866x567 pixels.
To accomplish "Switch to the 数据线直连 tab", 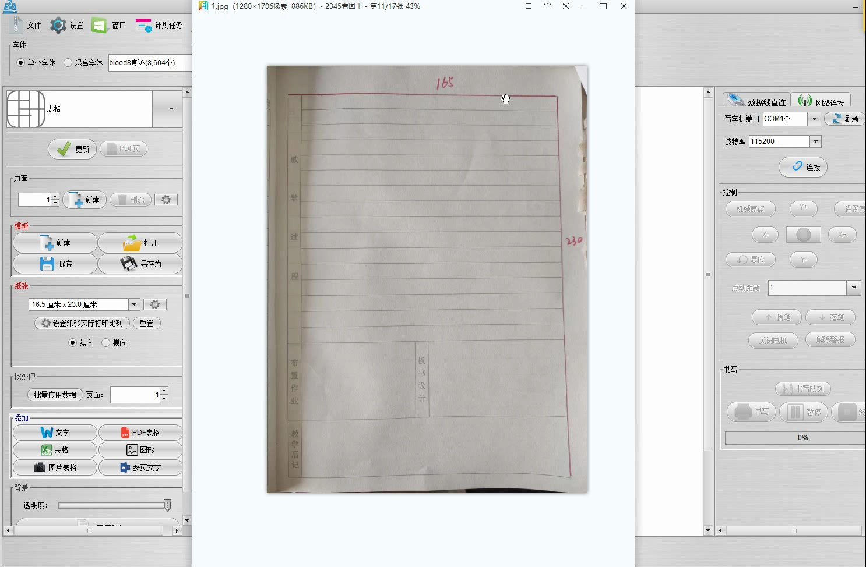I will point(757,101).
